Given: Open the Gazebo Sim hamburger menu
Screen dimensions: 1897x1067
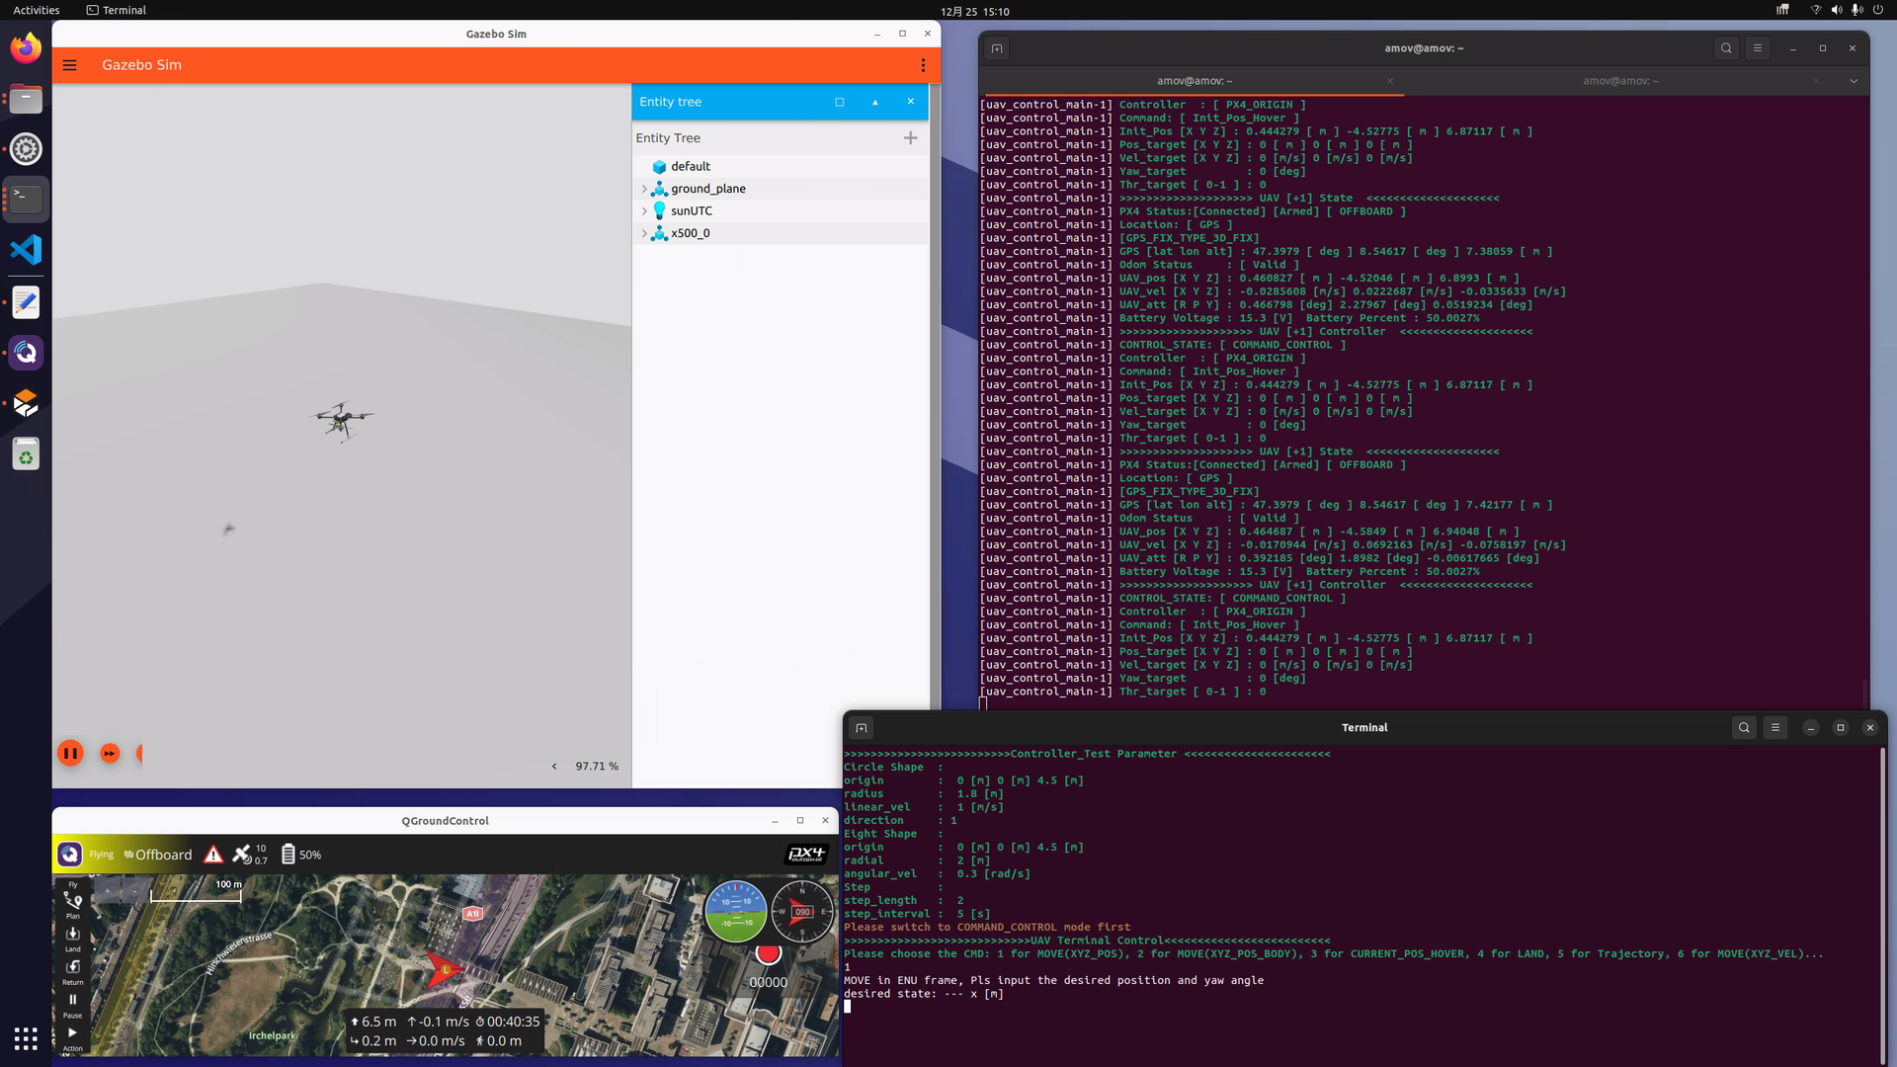Looking at the screenshot, I should click(70, 65).
